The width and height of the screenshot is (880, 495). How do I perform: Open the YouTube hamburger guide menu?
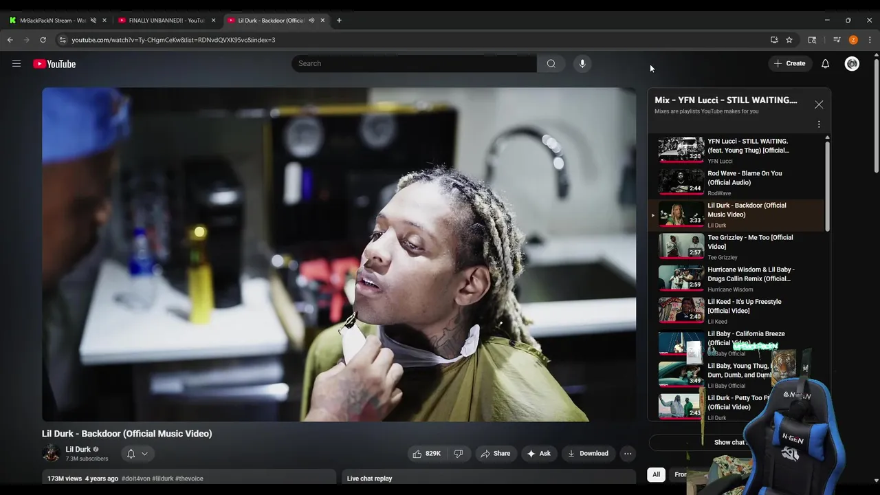coord(16,64)
